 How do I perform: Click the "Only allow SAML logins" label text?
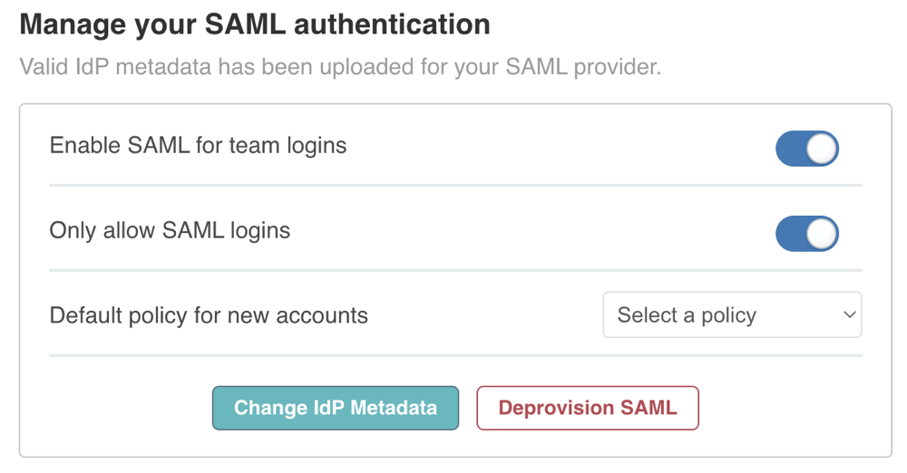tap(170, 230)
